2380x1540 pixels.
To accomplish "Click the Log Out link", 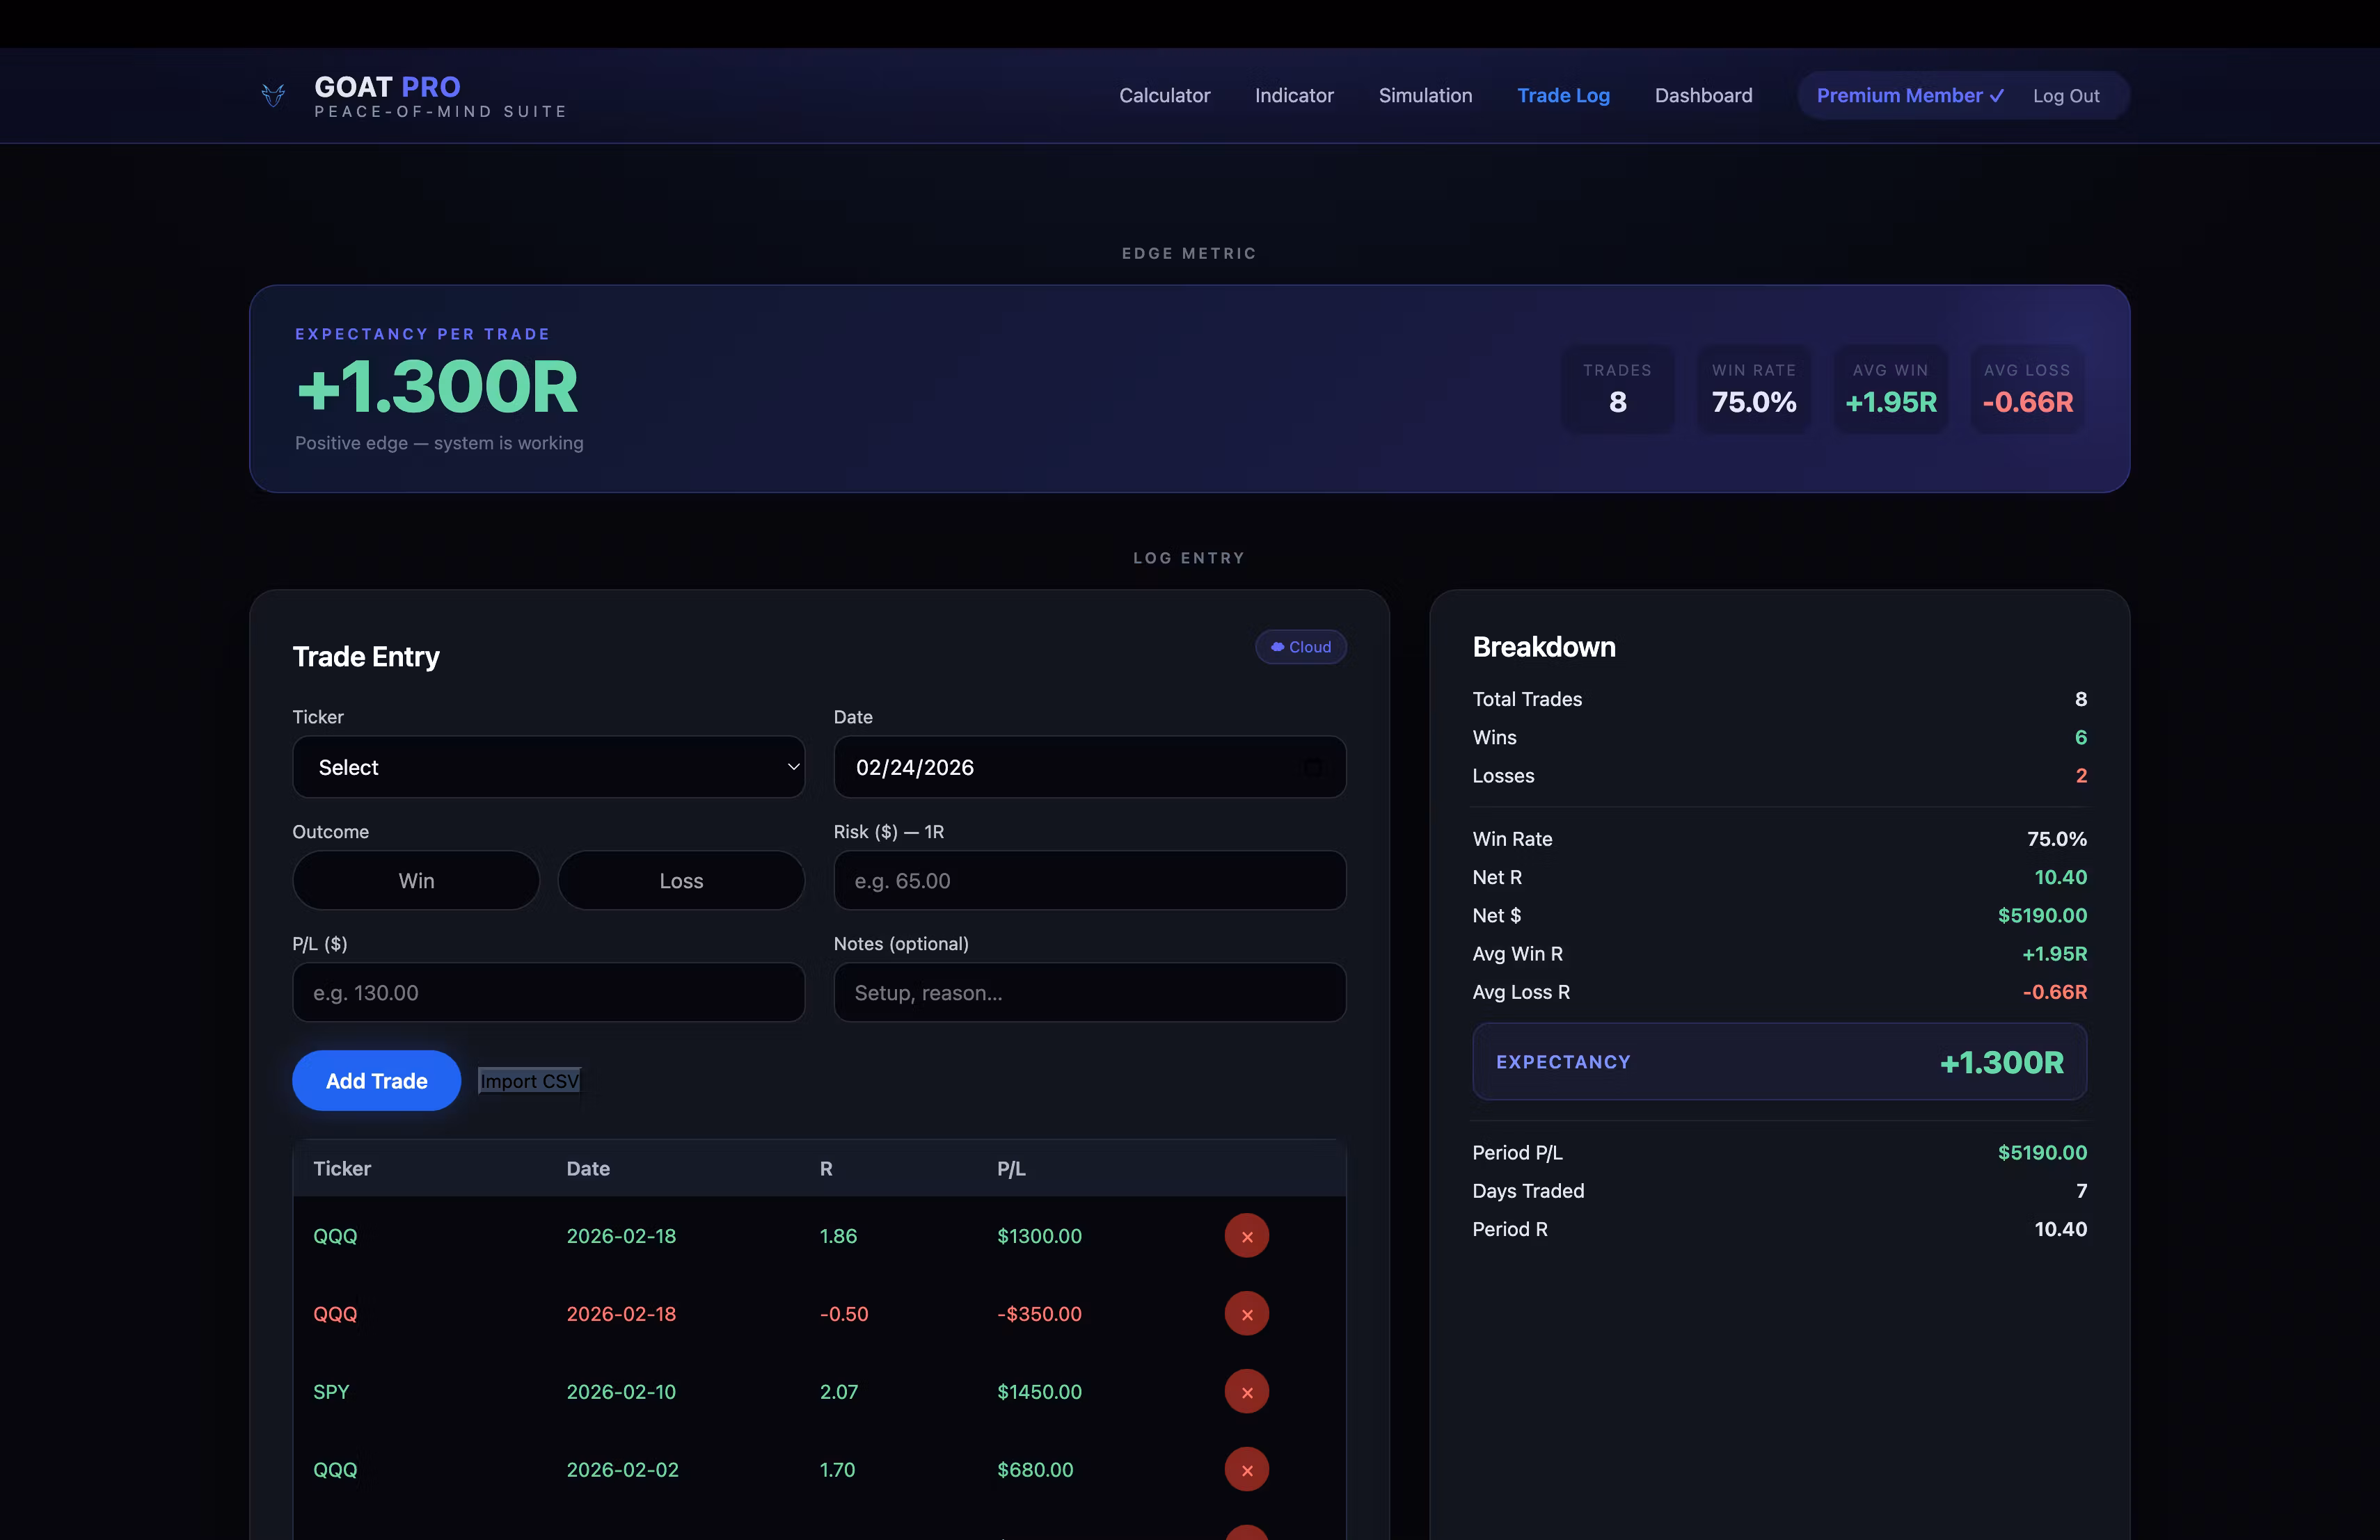I will coord(2066,96).
